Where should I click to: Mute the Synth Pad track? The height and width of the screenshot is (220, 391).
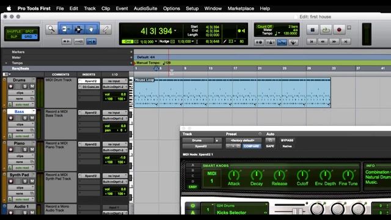(x=32, y=181)
